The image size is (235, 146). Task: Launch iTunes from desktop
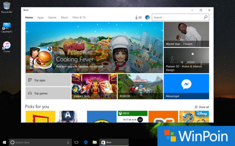tap(6, 47)
